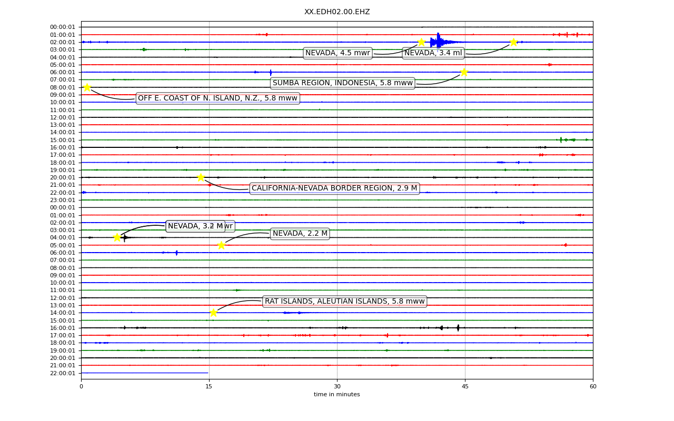Select the RAT ISLANDS, ALEUTIAN ISLANDS 5.8 mww label
This screenshot has height=421, width=674.
pos(344,302)
